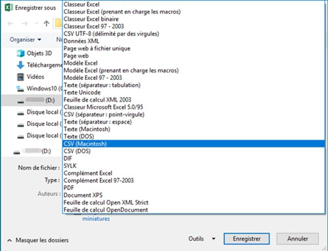The height and width of the screenshot is (251, 328).
Task: Choose Texte (Macintosh) format
Action: [194, 129]
